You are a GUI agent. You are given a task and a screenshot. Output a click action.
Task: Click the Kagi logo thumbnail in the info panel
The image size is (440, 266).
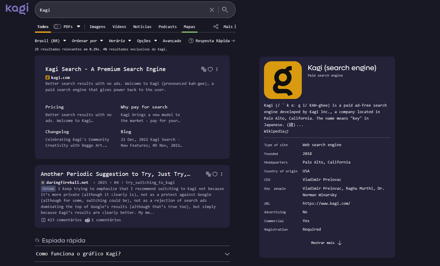point(283,80)
